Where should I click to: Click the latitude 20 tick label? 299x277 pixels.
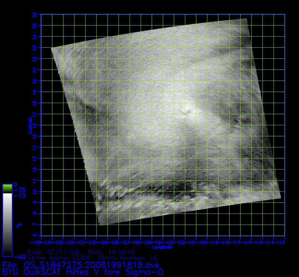tap(35, 81)
